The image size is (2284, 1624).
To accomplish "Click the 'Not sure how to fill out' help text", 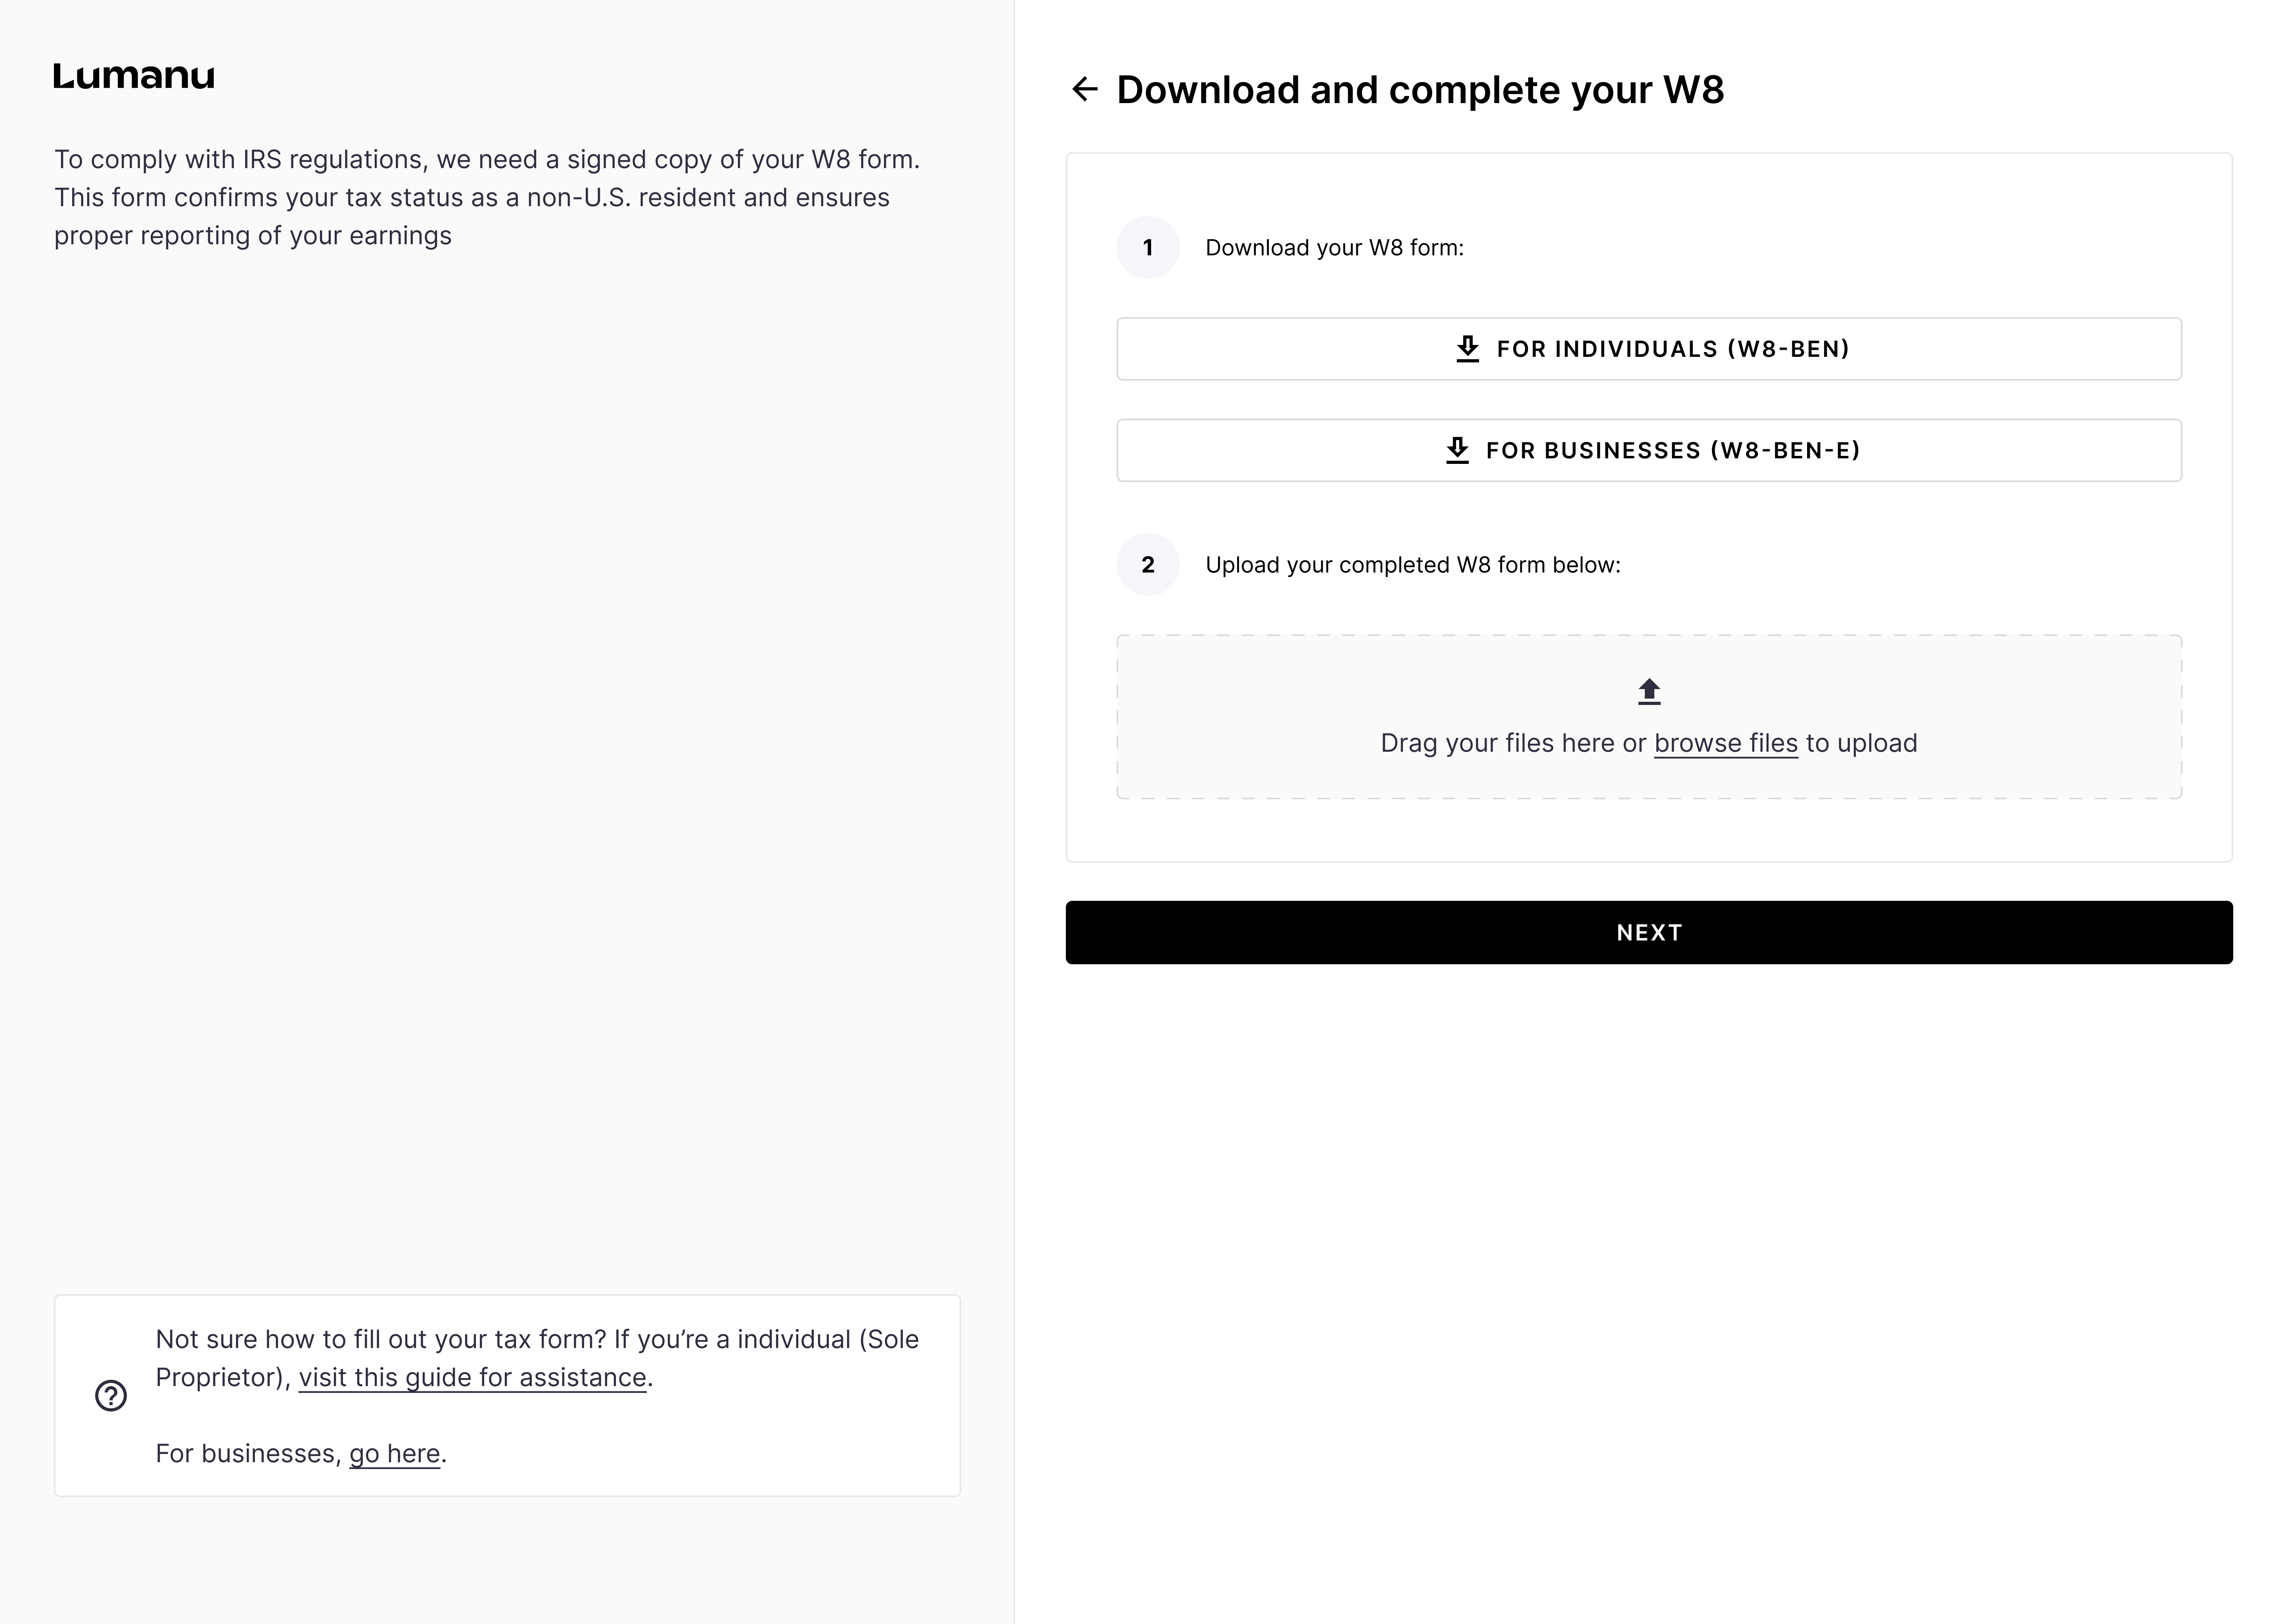I will click(536, 1339).
